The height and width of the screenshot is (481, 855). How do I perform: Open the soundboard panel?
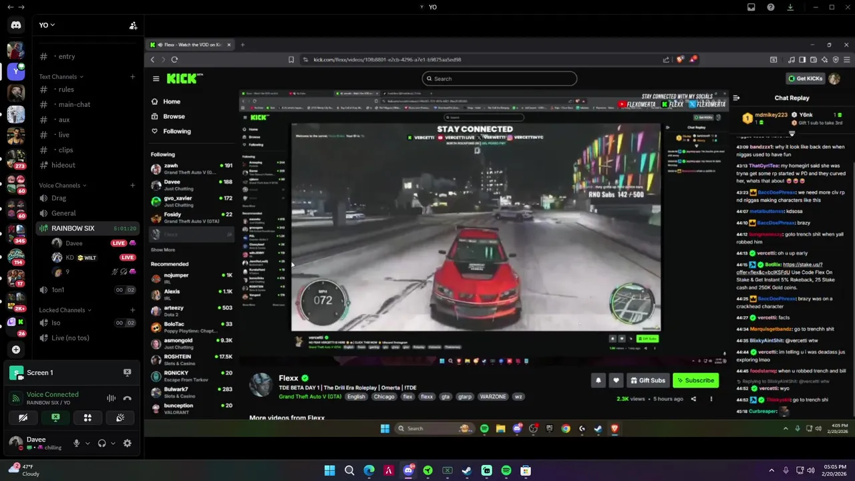click(x=120, y=418)
